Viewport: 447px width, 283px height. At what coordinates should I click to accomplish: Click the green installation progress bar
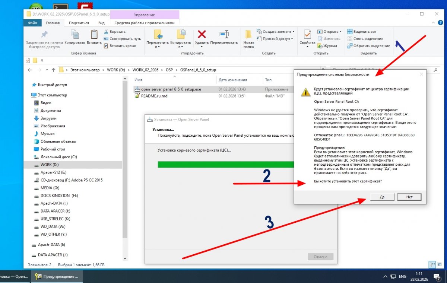(x=225, y=165)
